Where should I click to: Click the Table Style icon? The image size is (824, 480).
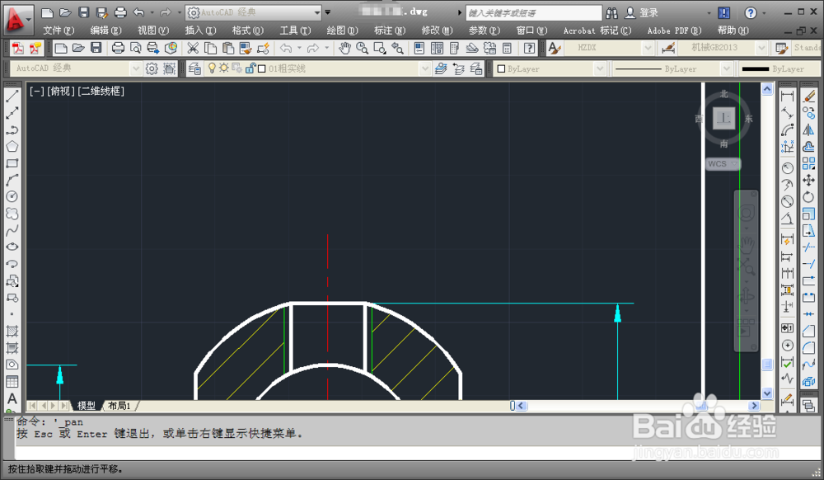click(x=781, y=49)
